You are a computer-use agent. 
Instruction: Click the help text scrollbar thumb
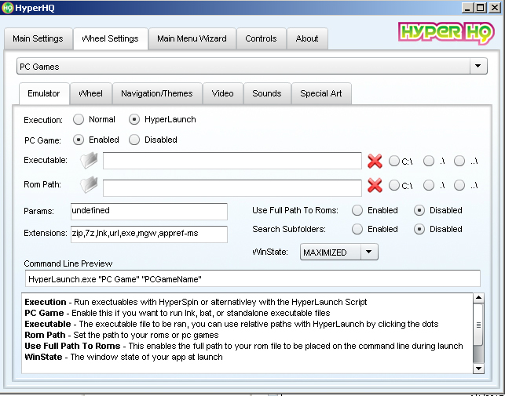[478, 325]
